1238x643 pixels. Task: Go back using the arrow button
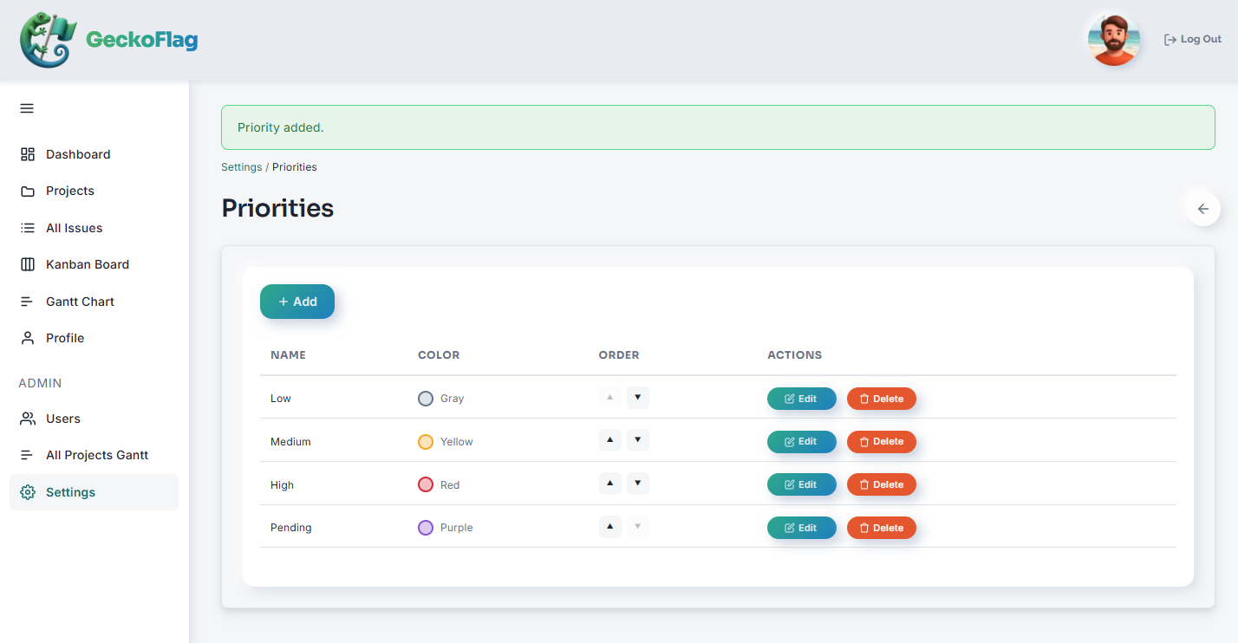click(x=1202, y=209)
